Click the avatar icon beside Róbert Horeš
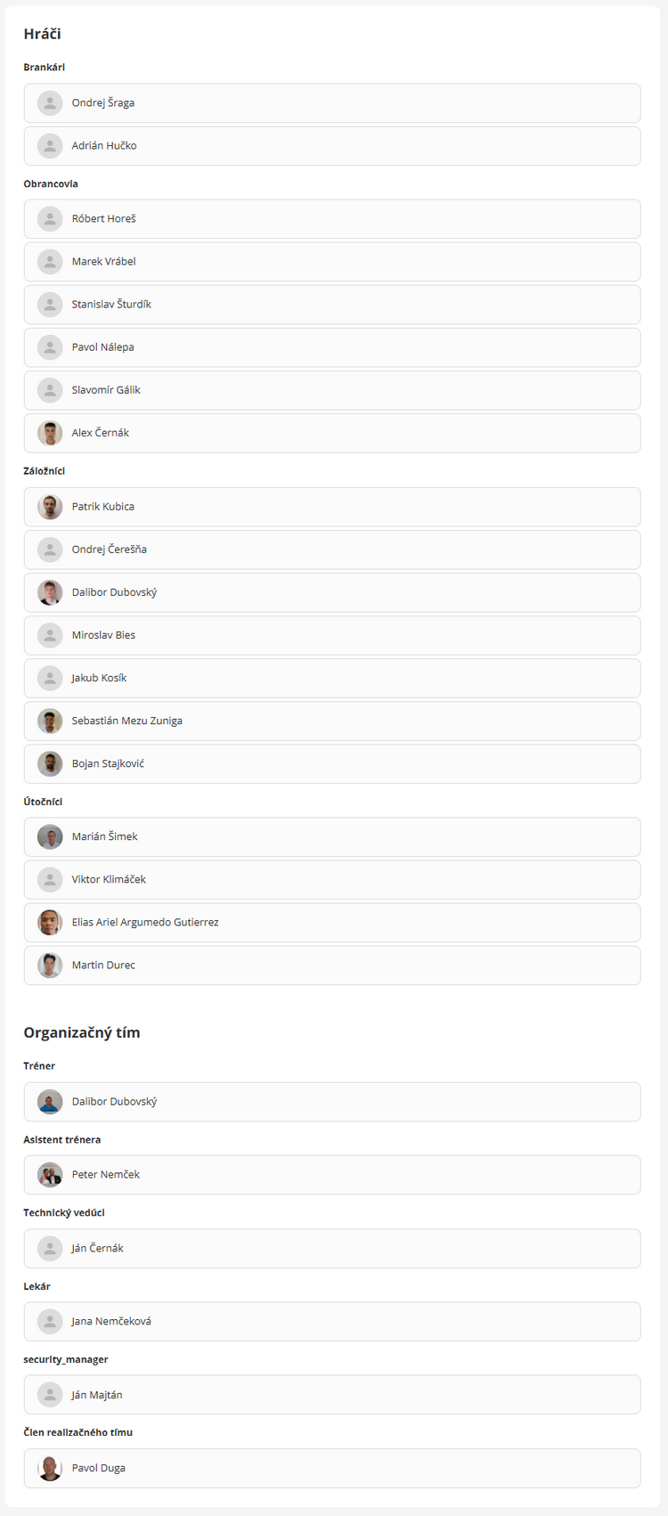Image resolution: width=668 pixels, height=1516 pixels. pyautogui.click(x=50, y=219)
